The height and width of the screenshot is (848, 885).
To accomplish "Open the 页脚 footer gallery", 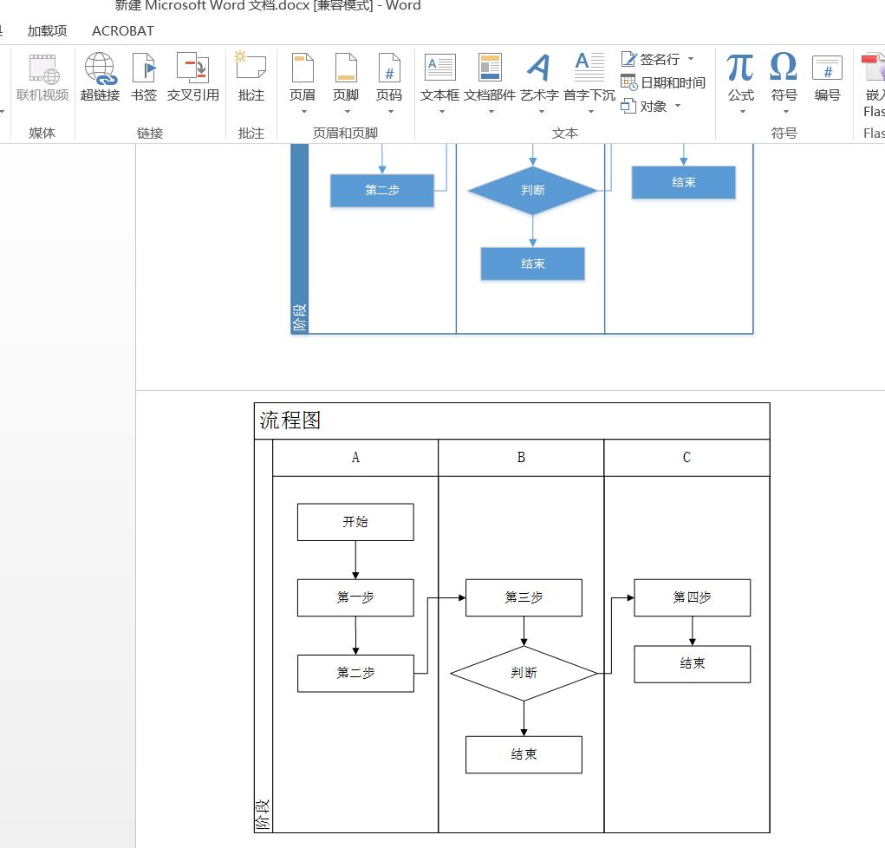I will 346,78.
